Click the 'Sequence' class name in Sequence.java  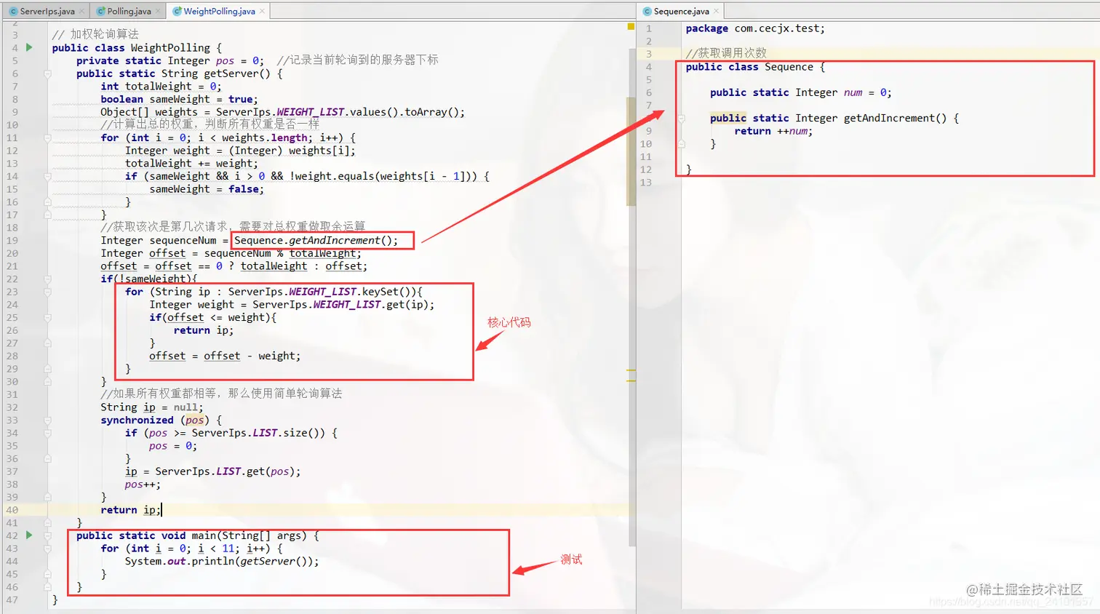coord(789,67)
